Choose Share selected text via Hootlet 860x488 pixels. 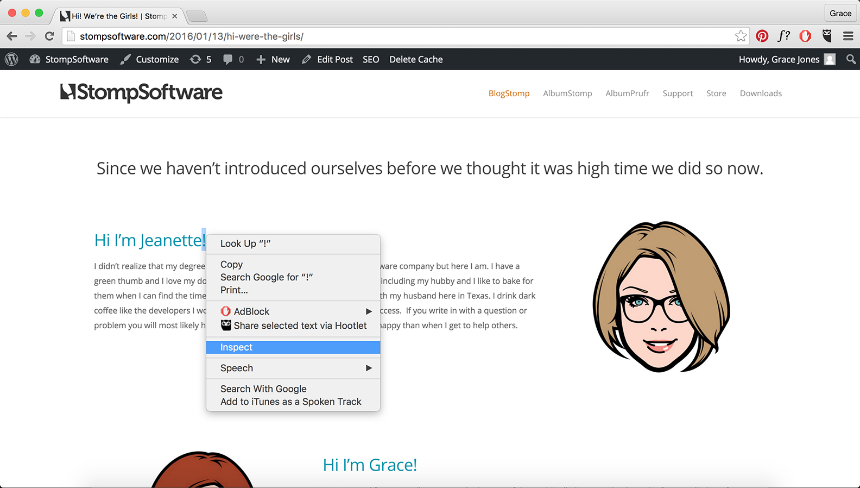click(x=293, y=326)
